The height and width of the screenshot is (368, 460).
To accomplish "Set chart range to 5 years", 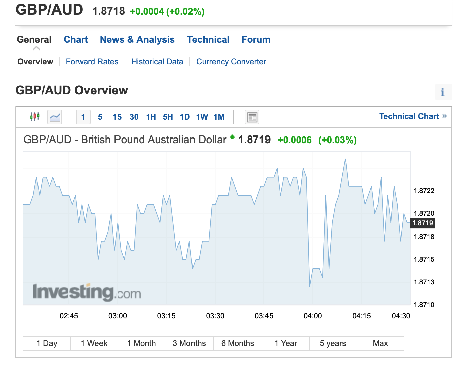I will click(x=333, y=343).
